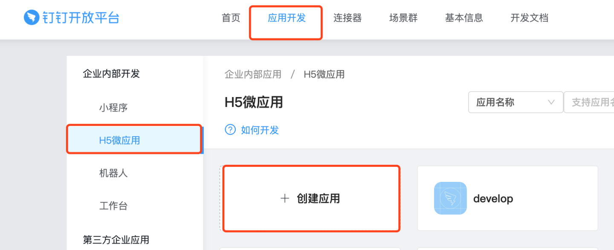Select the 基本信息 tab
Image resolution: width=614 pixels, height=250 pixels.
[x=464, y=18]
